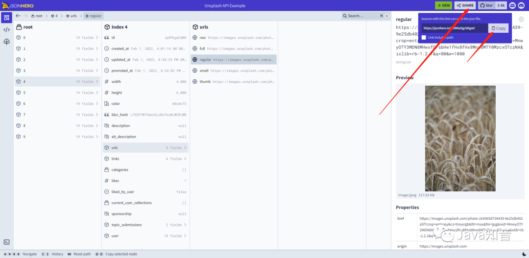Expand the links field chevron
This screenshot has width=529, height=258.
186,159
